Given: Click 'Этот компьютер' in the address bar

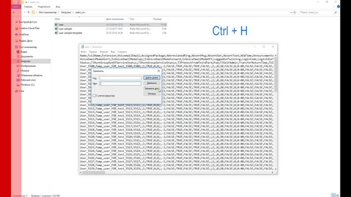Looking at the screenshot, I should (x=48, y=13).
